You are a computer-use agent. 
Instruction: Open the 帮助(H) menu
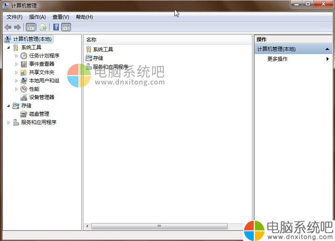(x=84, y=17)
